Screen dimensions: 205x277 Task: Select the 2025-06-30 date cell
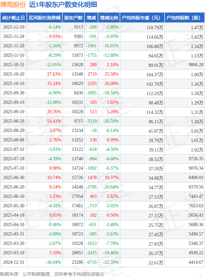tap(14, 178)
